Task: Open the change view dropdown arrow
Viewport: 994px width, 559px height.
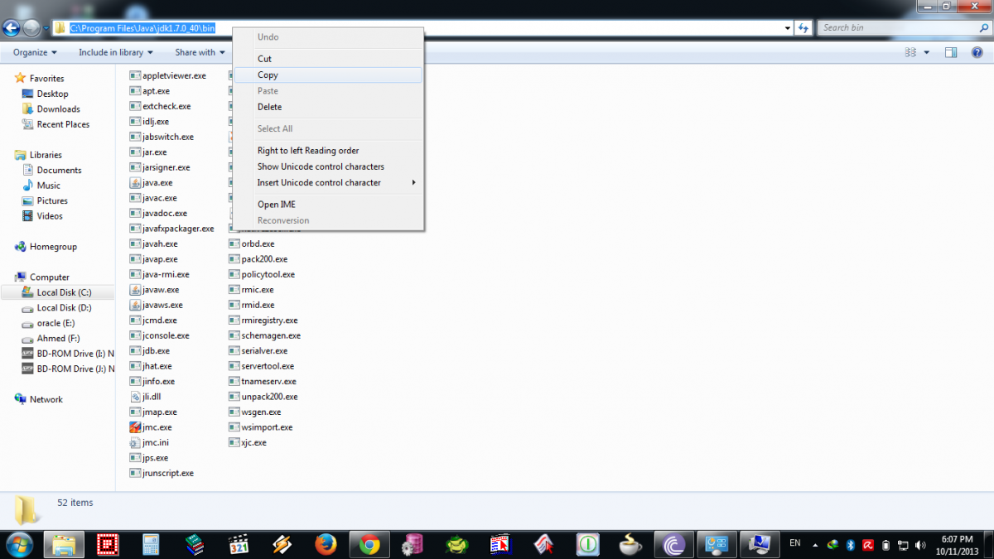Action: (x=927, y=52)
